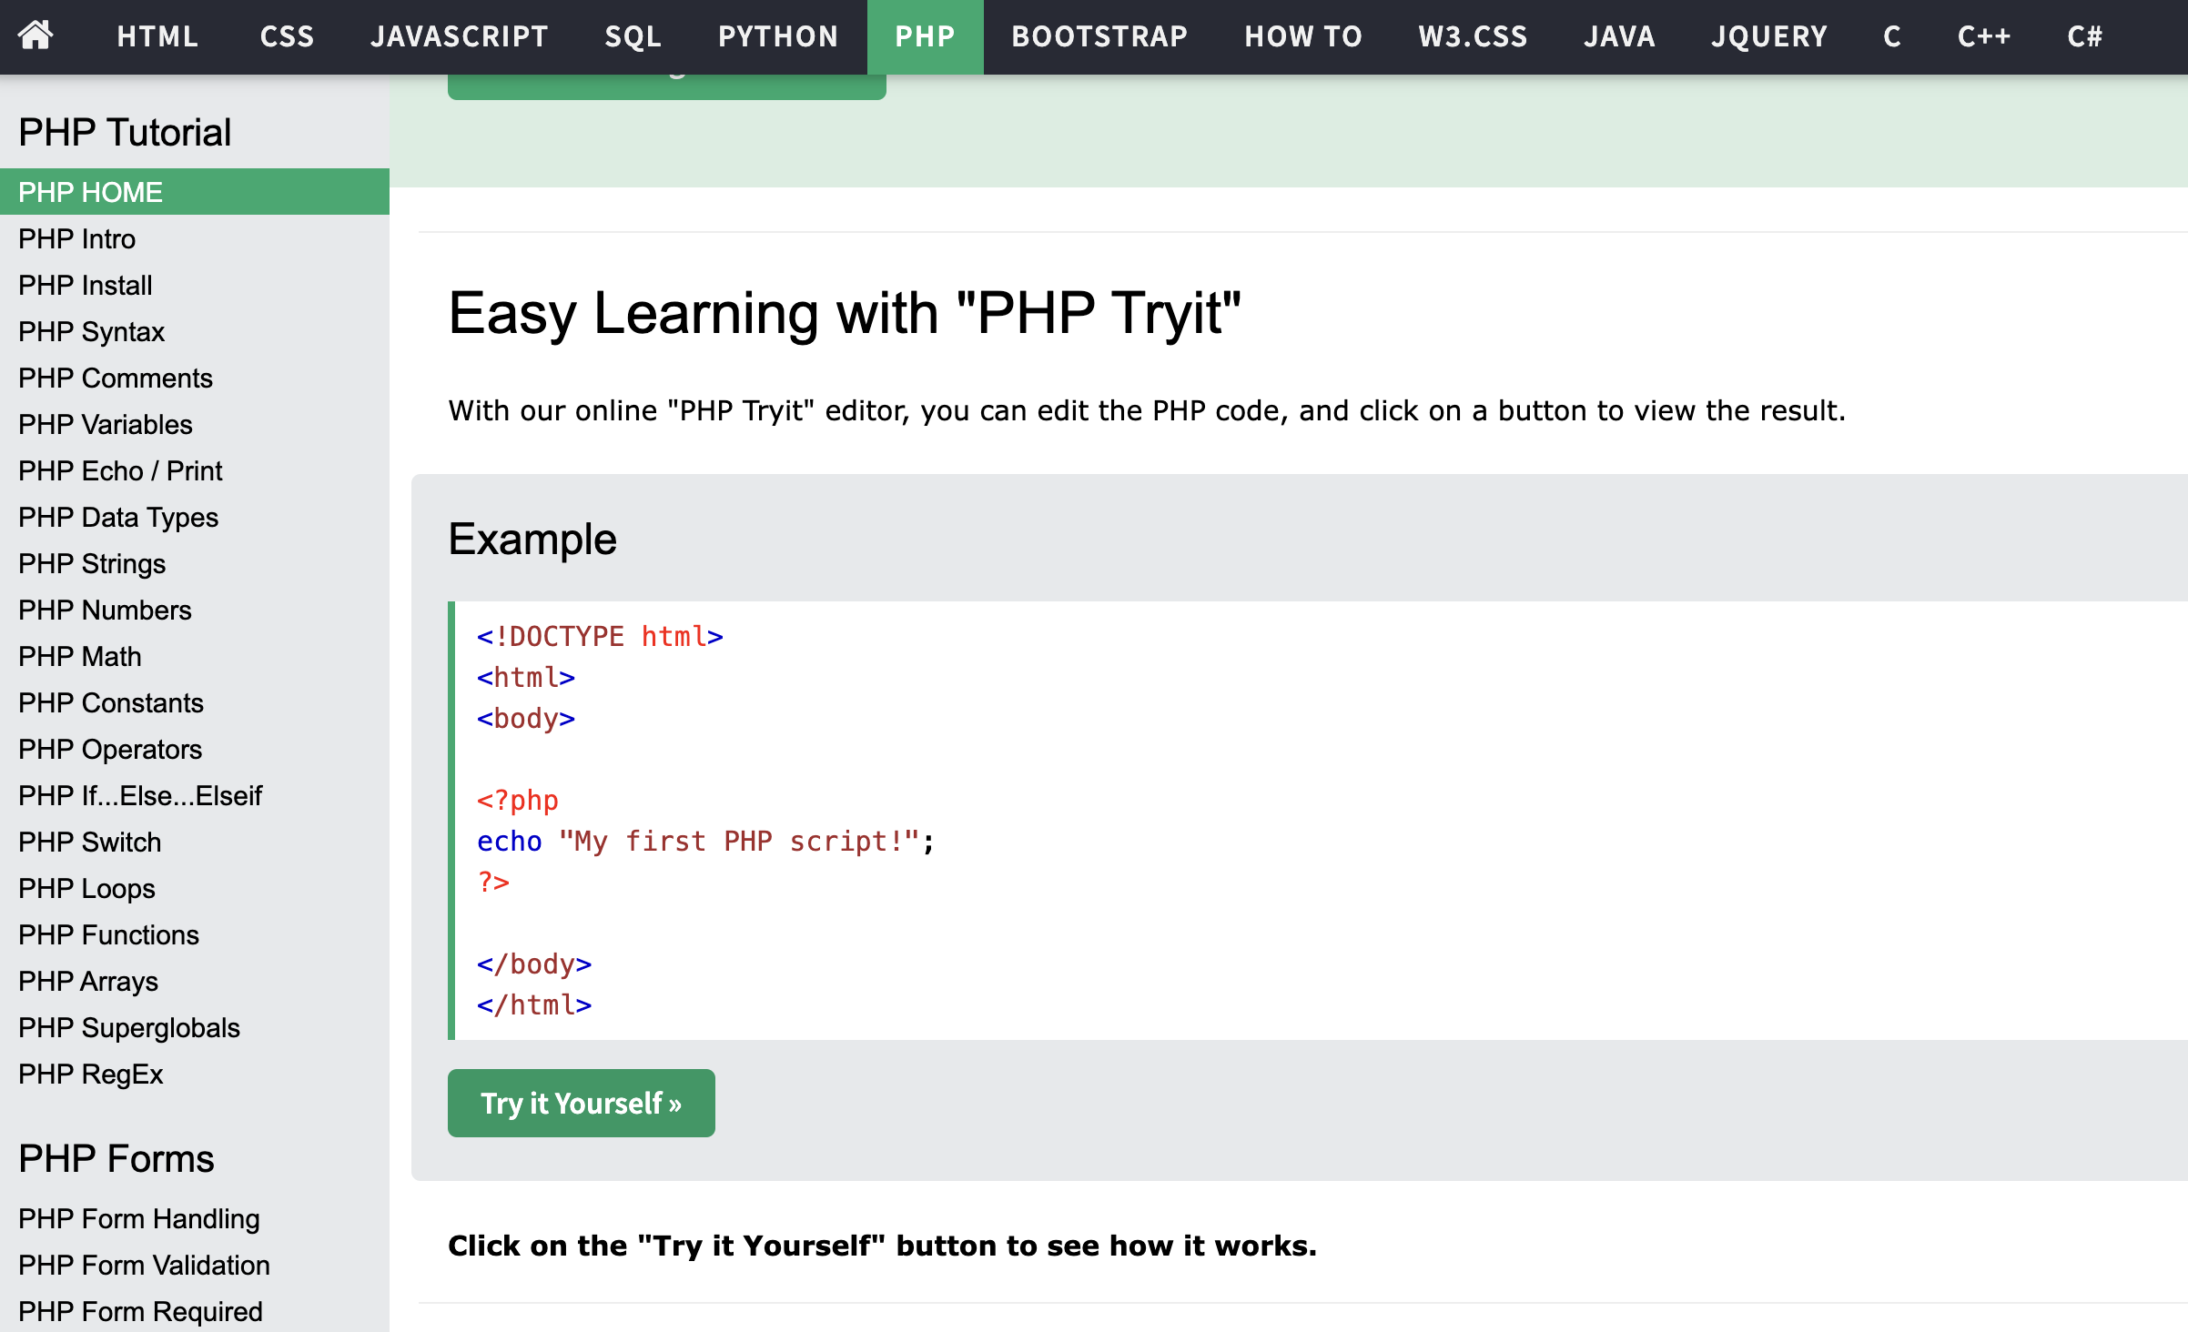Open the PHP Form Handling page
2188x1332 pixels.
click(x=138, y=1218)
